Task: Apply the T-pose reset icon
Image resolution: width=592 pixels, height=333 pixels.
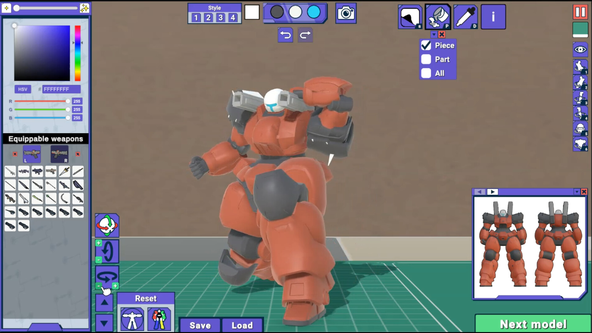Action: [x=132, y=319]
